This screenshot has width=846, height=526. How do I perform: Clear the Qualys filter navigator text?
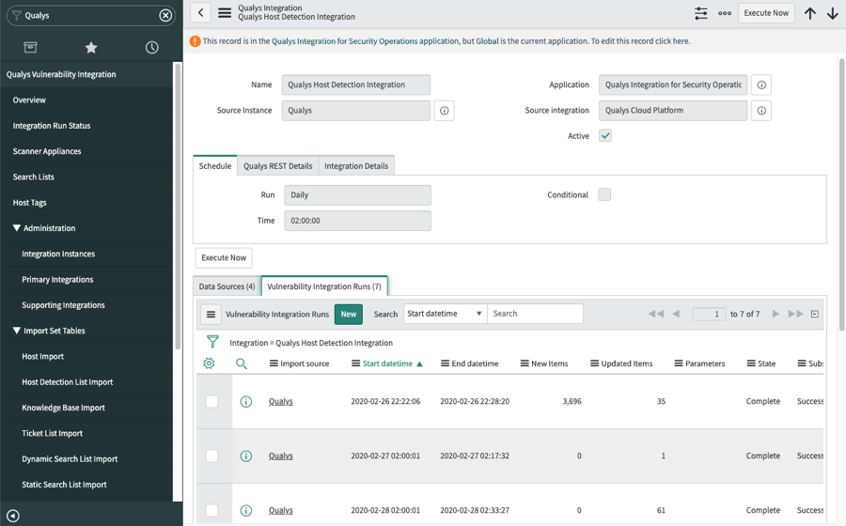click(x=165, y=16)
